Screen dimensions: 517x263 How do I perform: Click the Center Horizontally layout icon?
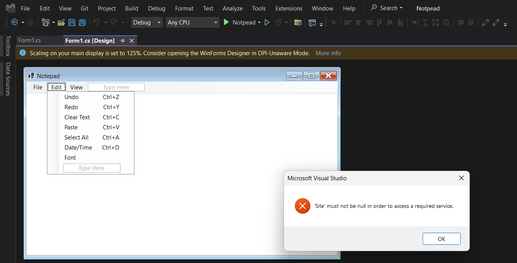click(461, 23)
